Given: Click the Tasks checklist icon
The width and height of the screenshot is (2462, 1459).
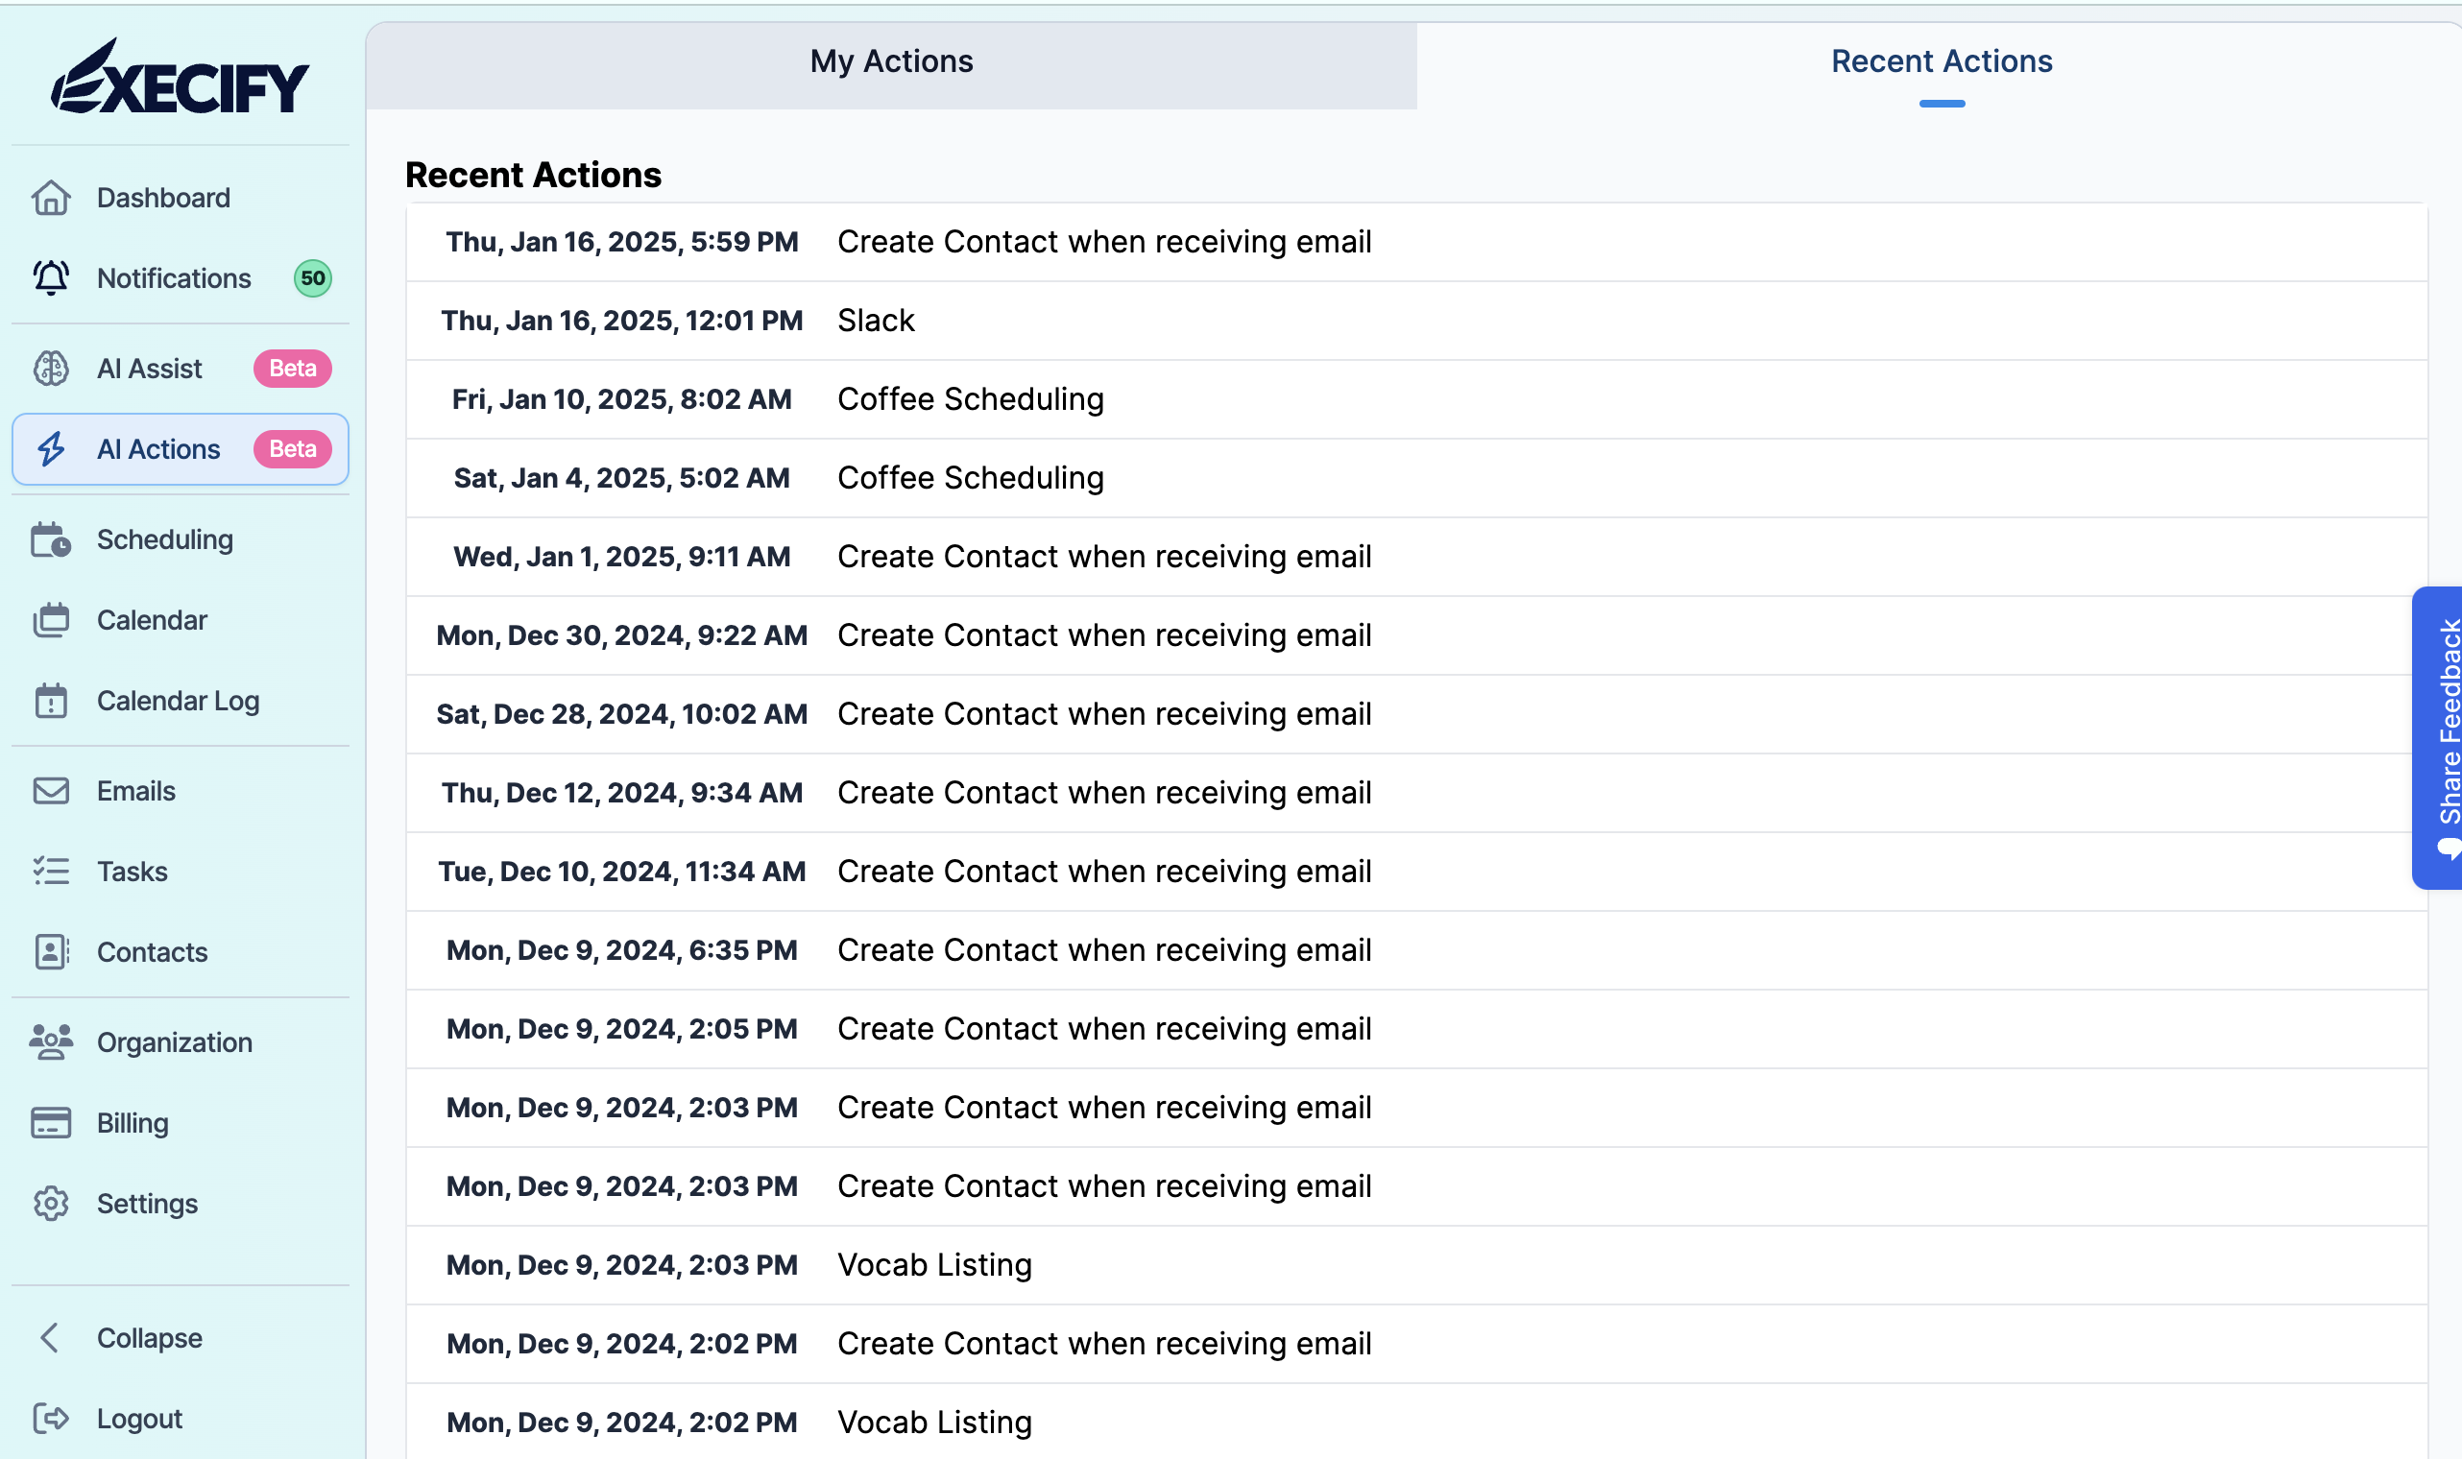Looking at the screenshot, I should [x=51, y=873].
